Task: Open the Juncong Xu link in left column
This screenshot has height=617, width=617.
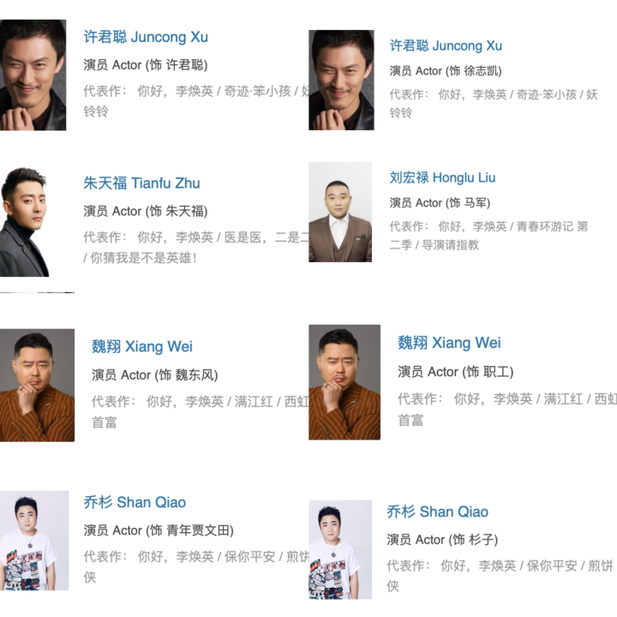Action: pyautogui.click(x=146, y=37)
